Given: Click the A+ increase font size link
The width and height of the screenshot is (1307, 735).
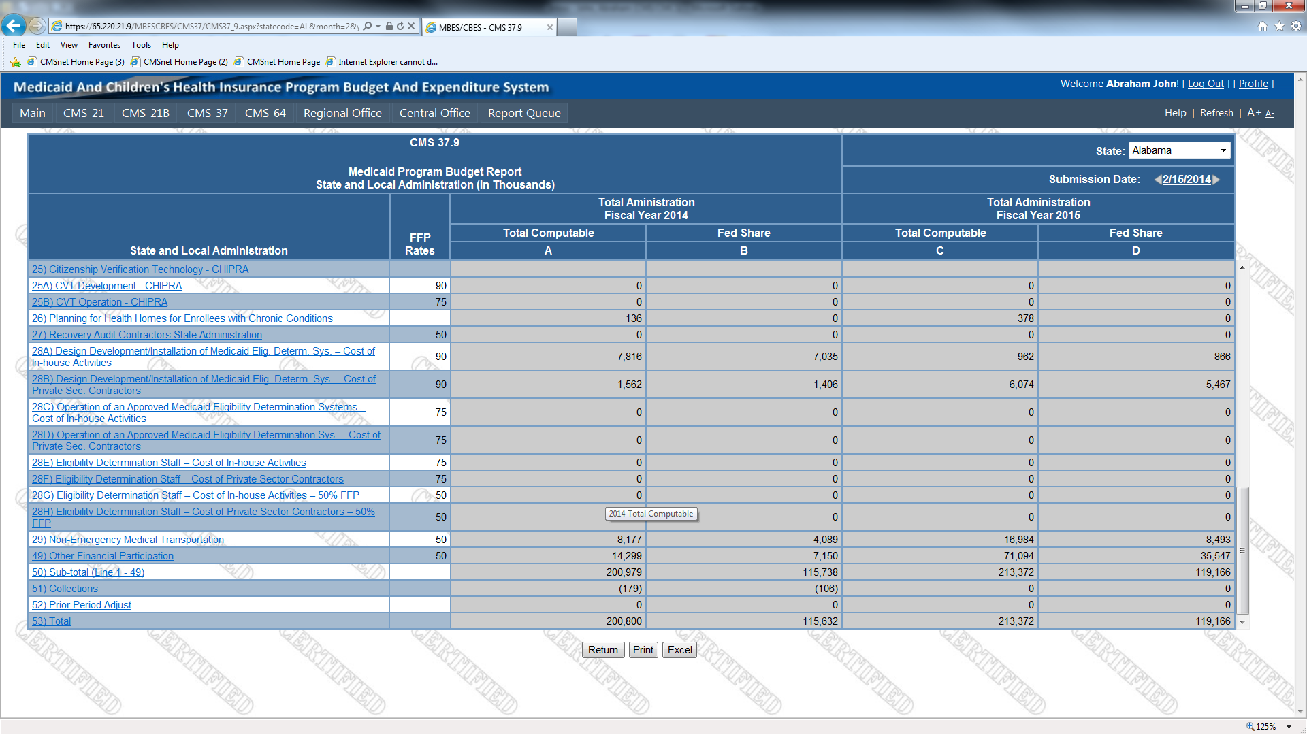Looking at the screenshot, I should click(x=1254, y=113).
